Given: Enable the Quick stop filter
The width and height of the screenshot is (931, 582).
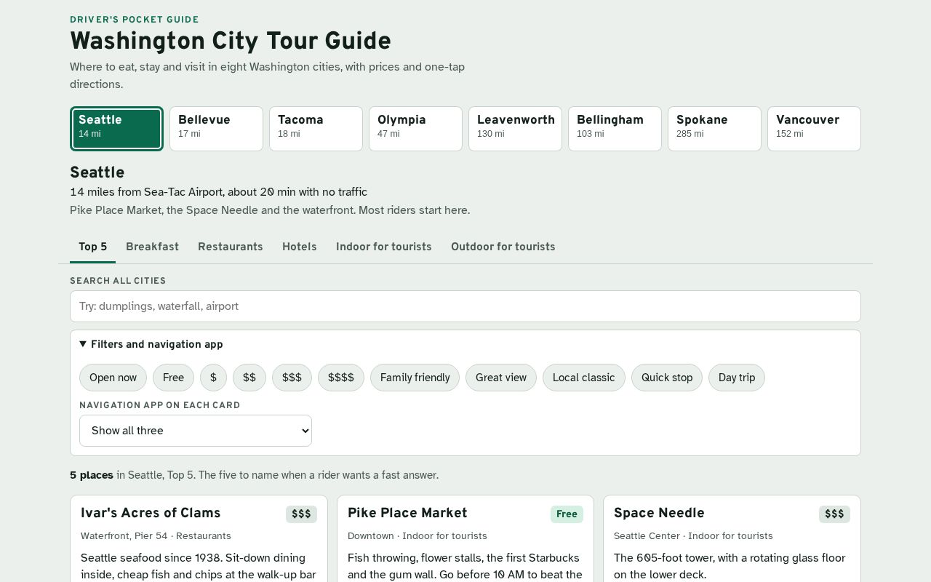Looking at the screenshot, I should pyautogui.click(x=666, y=378).
